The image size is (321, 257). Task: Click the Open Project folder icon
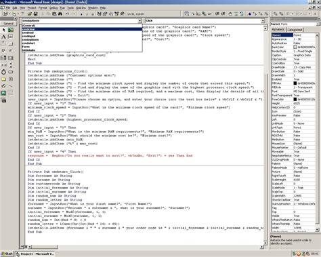30,14
